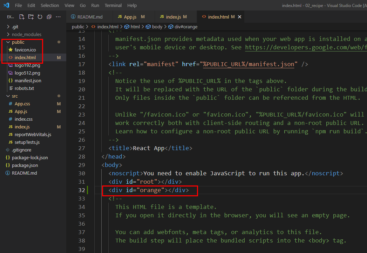
Task: Open the Terminal menu
Action: tap(113, 5)
